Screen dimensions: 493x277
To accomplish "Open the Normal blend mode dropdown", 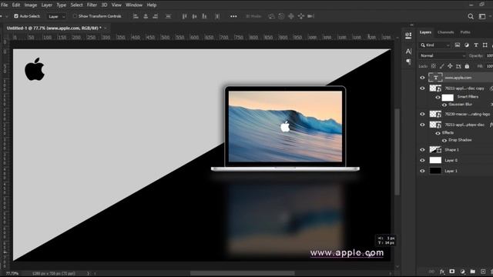I will 442,55.
